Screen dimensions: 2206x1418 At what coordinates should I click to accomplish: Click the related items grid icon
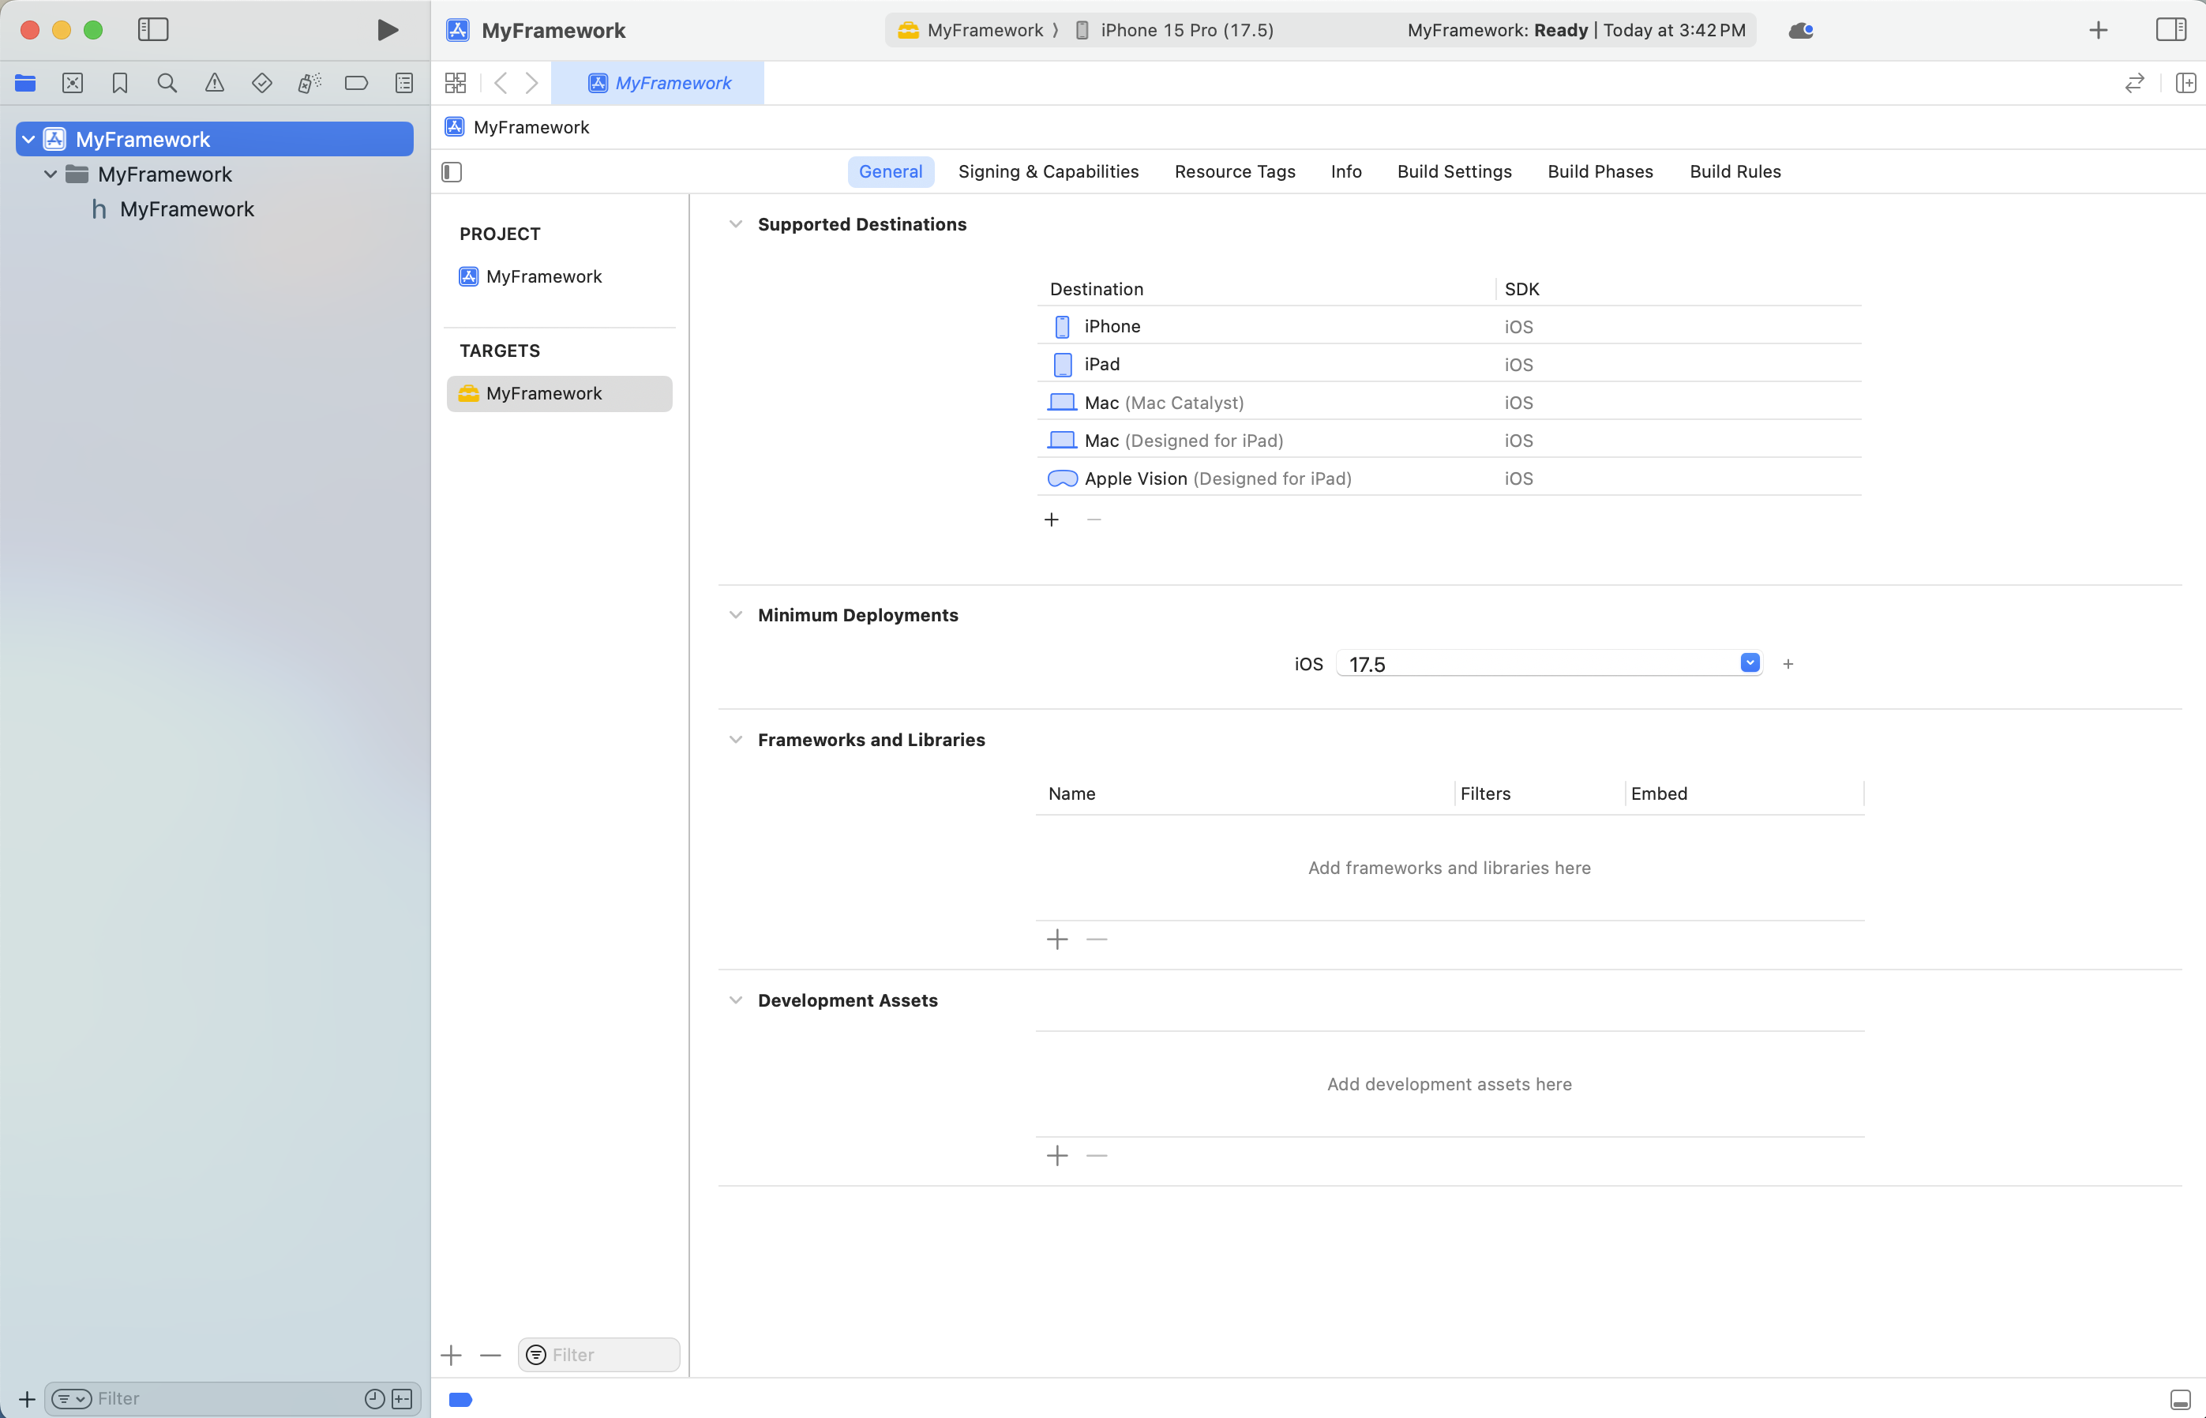[456, 83]
